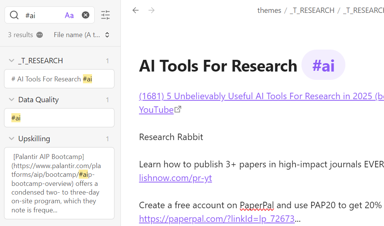Open the #ai match under Data Quality
This screenshot has height=226, width=384.
click(x=59, y=118)
